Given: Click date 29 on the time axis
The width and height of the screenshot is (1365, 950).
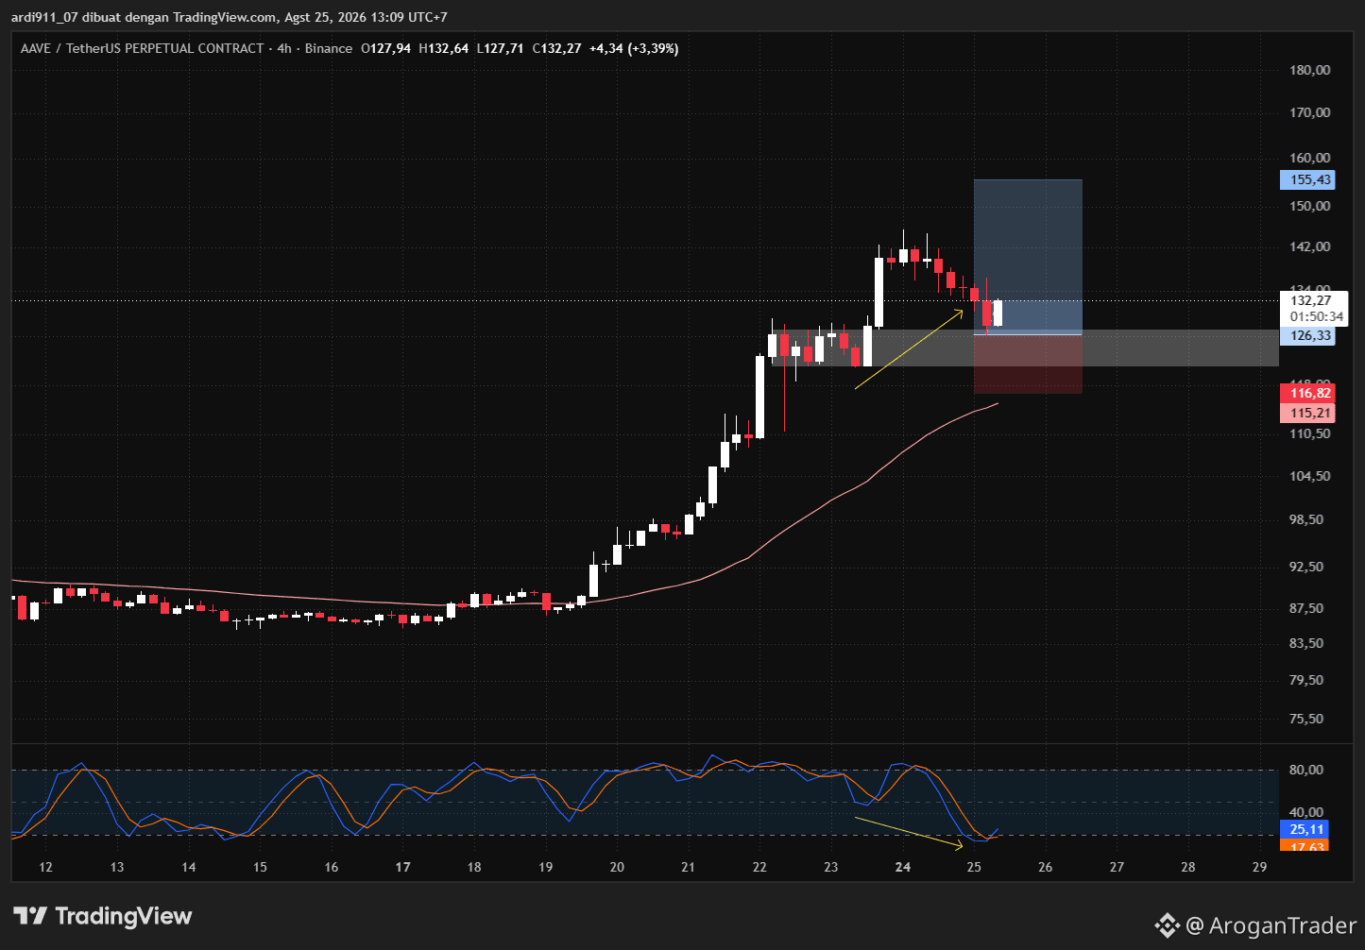Looking at the screenshot, I should [1259, 867].
